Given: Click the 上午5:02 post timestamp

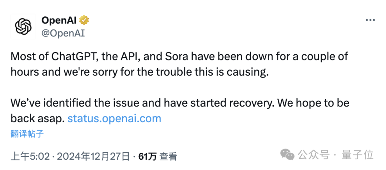Looking at the screenshot, I should click(x=30, y=156).
